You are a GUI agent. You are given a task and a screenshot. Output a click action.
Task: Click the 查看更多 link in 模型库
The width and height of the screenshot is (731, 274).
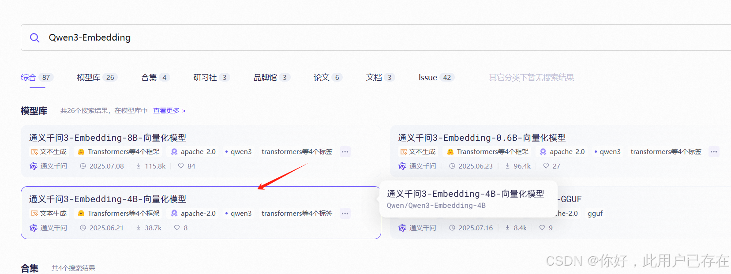[169, 110]
